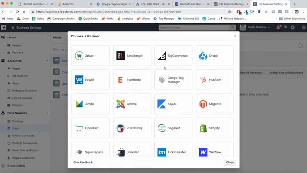This screenshot has width=307, height=173.
Task: Open the Ampb Creative account dropdown
Action: (255, 27)
